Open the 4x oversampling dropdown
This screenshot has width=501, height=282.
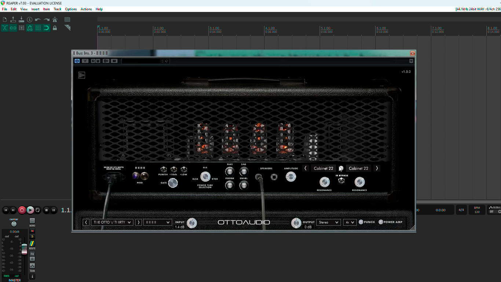[x=350, y=222]
